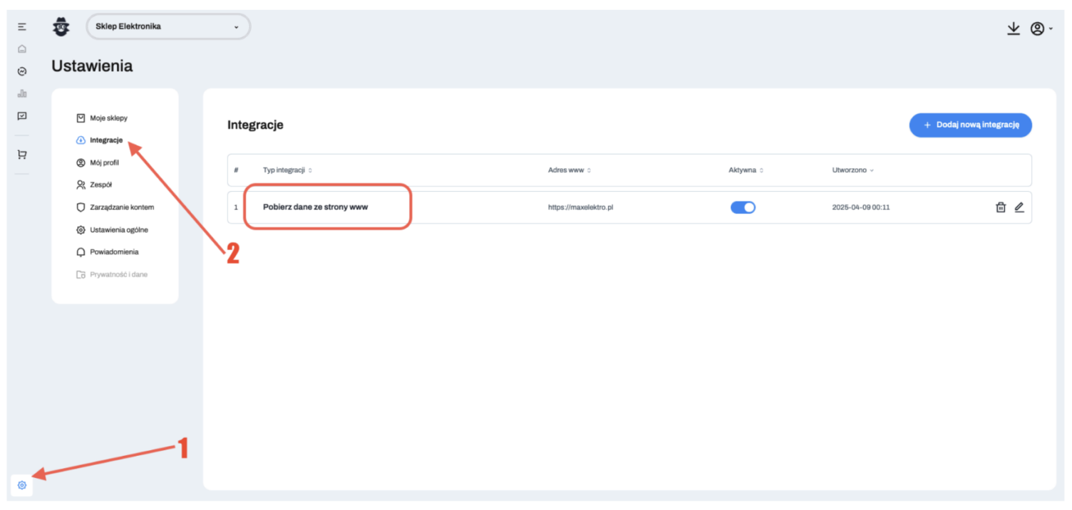Click the shopping cart sidebar icon

point(22,155)
